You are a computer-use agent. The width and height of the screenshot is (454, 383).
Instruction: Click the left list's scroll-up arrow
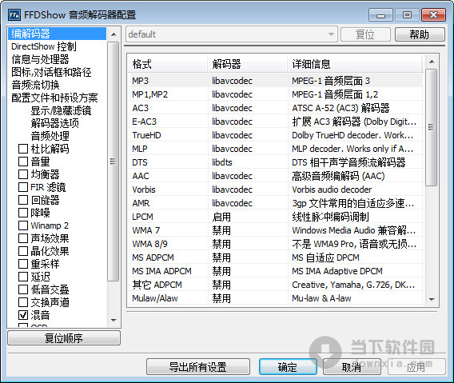[x=113, y=34]
